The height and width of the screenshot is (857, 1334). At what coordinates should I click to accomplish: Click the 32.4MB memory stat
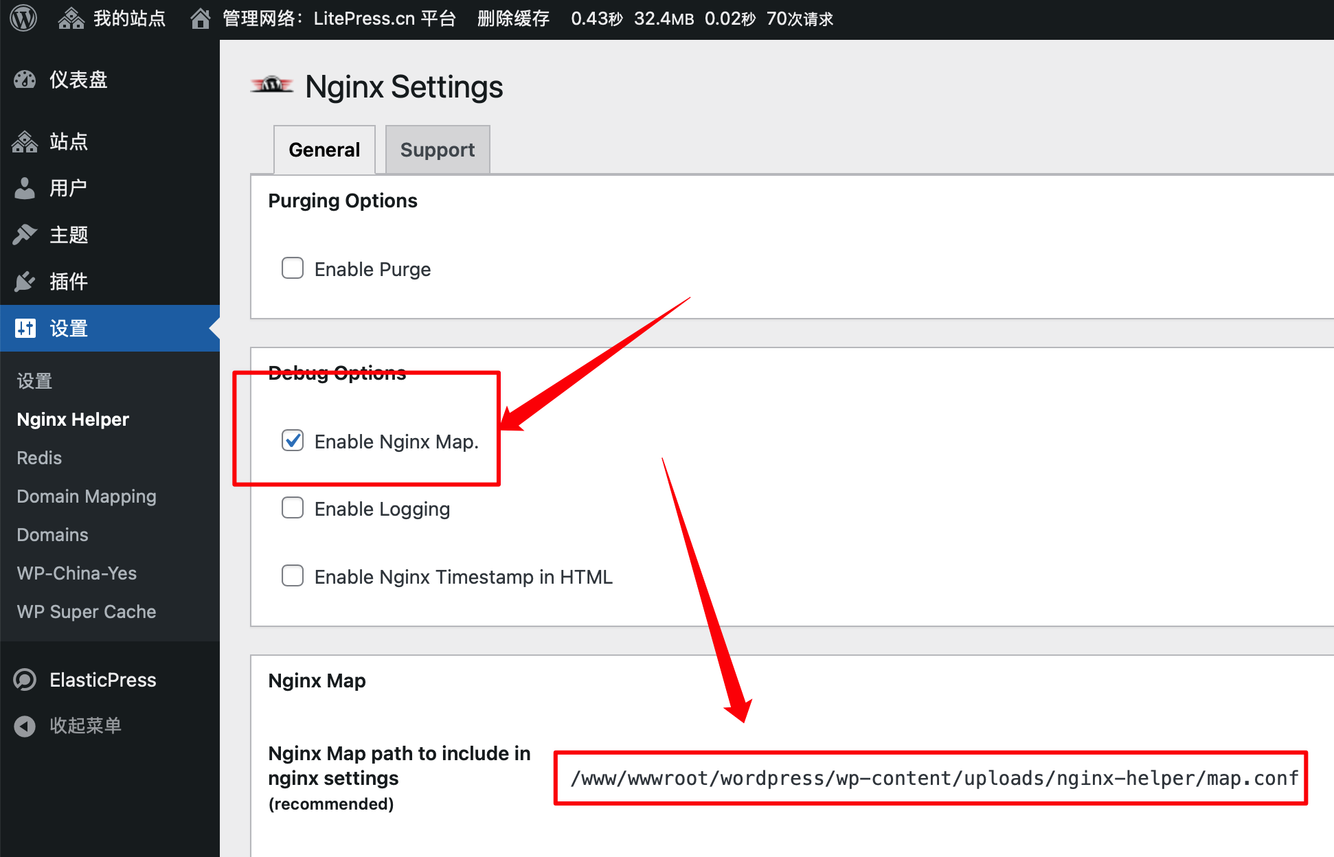664,19
